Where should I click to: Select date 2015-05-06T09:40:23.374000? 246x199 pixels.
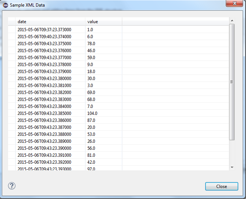pyautogui.click(x=44, y=37)
